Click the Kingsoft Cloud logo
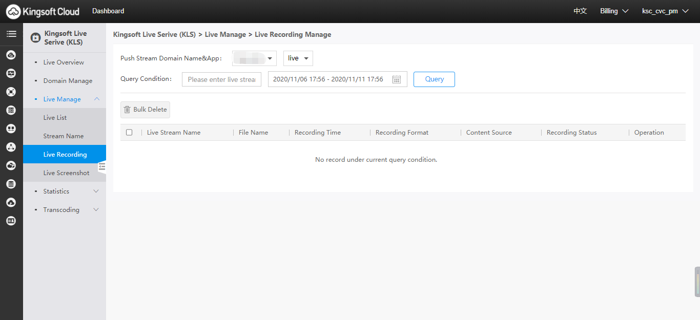700x320 pixels. pyautogui.click(x=43, y=11)
